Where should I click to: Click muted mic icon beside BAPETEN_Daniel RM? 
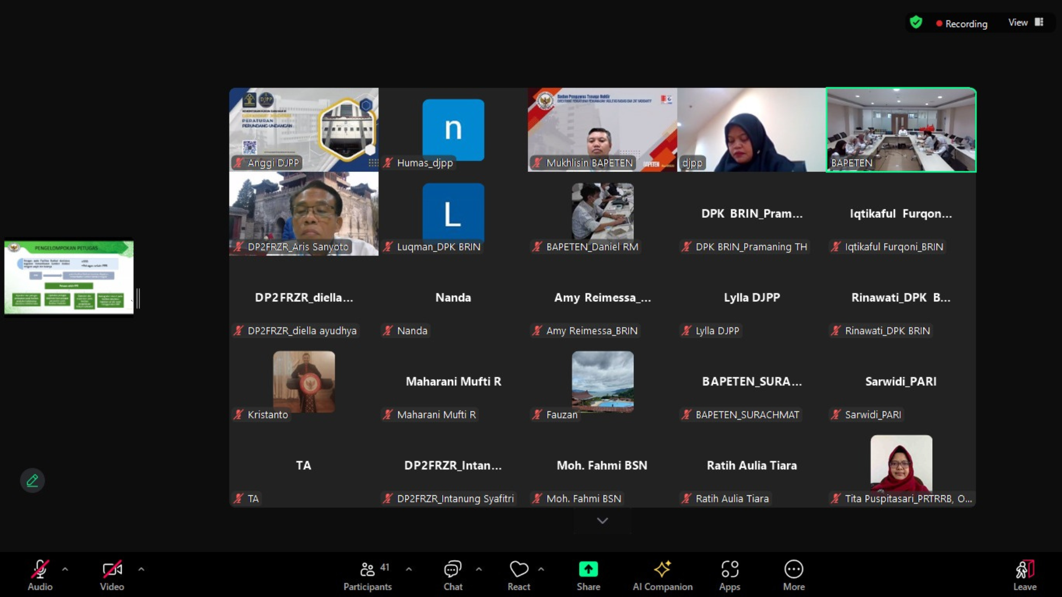point(537,247)
